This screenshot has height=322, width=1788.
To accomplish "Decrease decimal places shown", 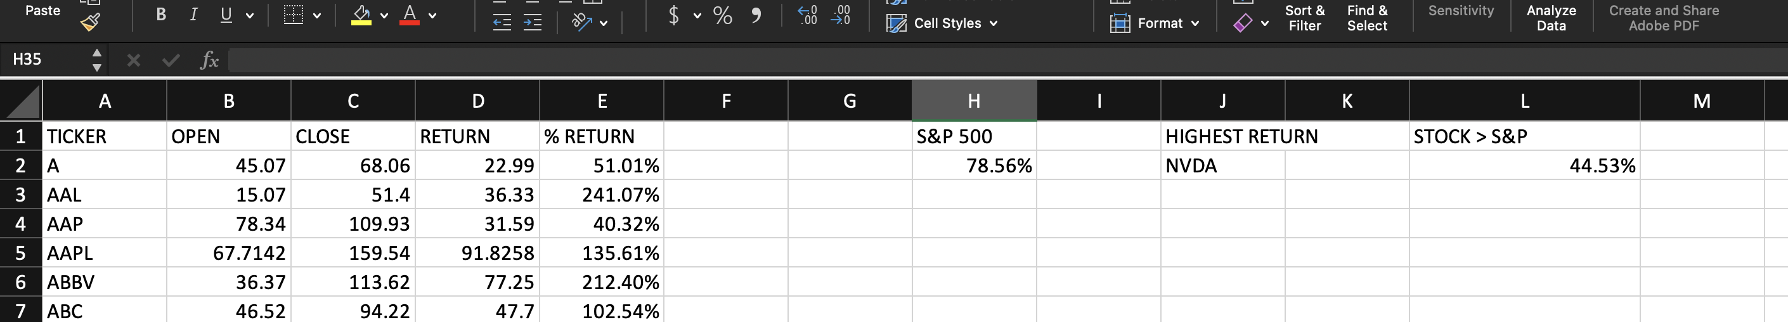I will pyautogui.click(x=841, y=15).
